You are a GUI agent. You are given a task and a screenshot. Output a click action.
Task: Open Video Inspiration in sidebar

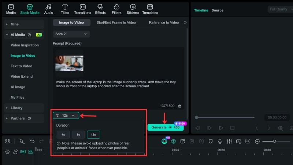click(25, 45)
